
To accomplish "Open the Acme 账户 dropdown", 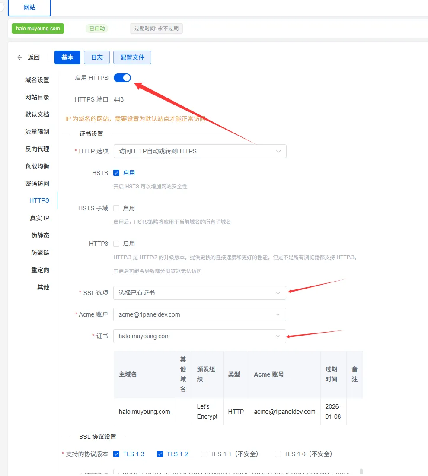I will pos(200,314).
